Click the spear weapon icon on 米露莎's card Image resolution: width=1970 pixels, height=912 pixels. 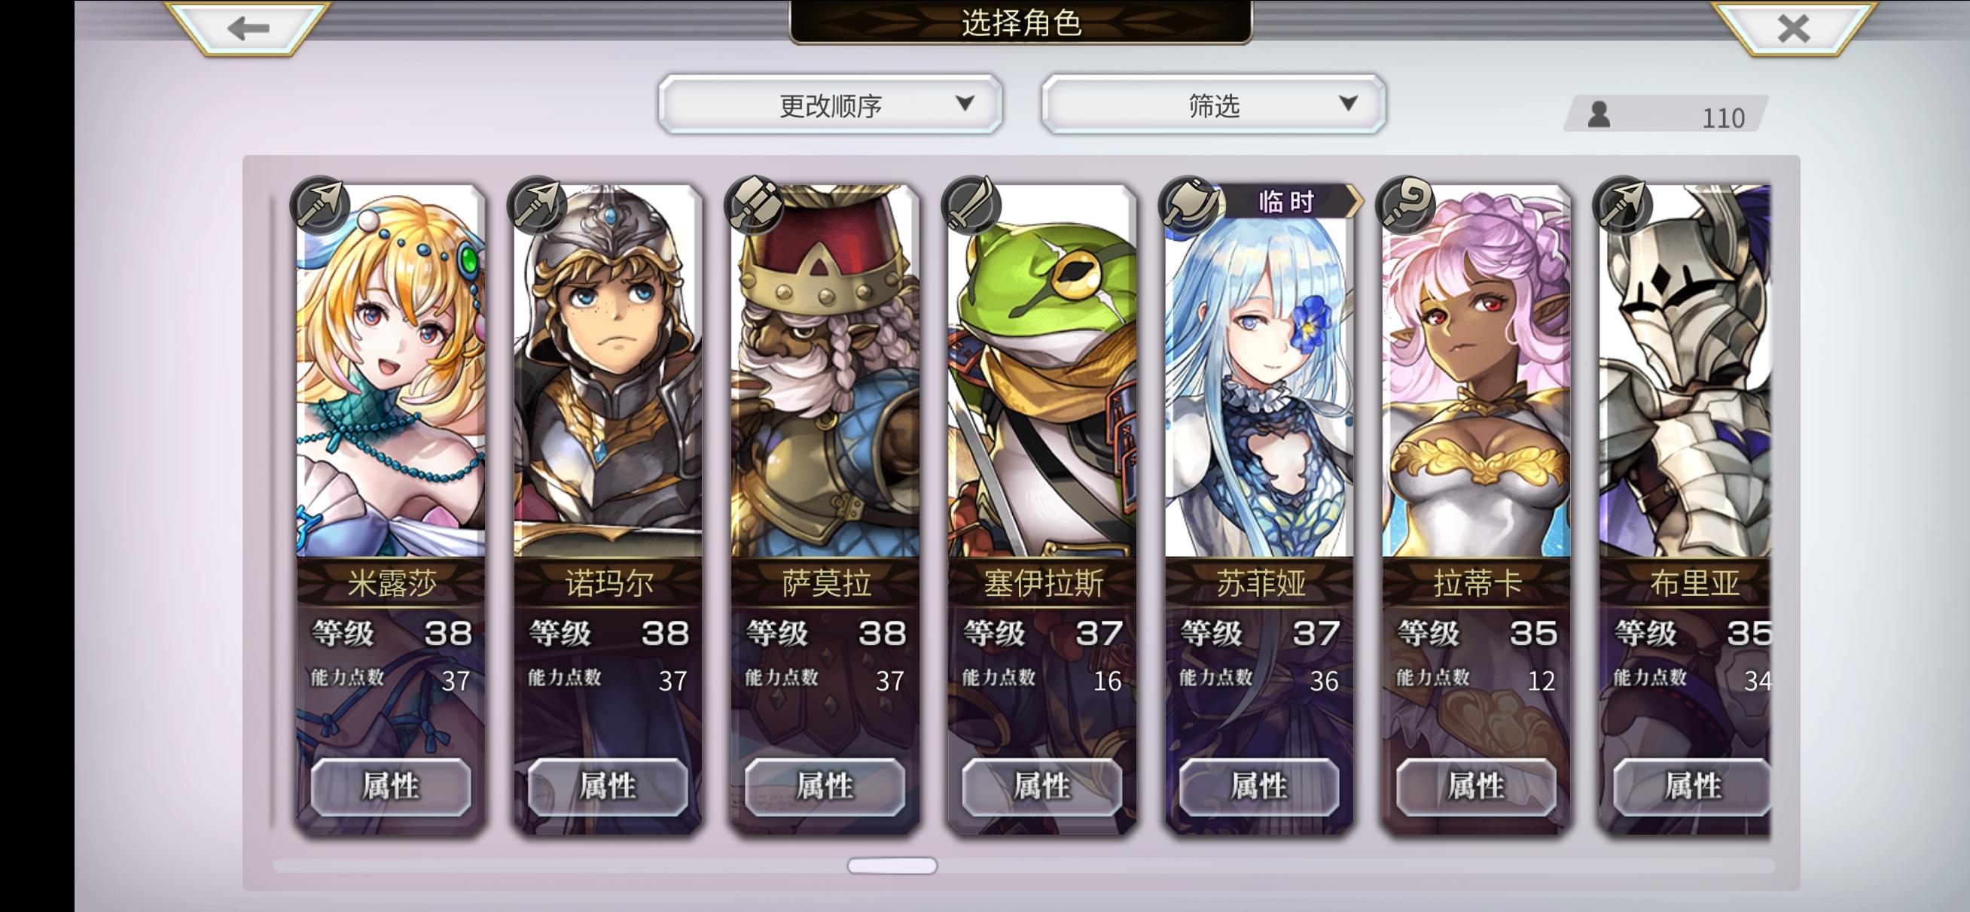(x=319, y=204)
